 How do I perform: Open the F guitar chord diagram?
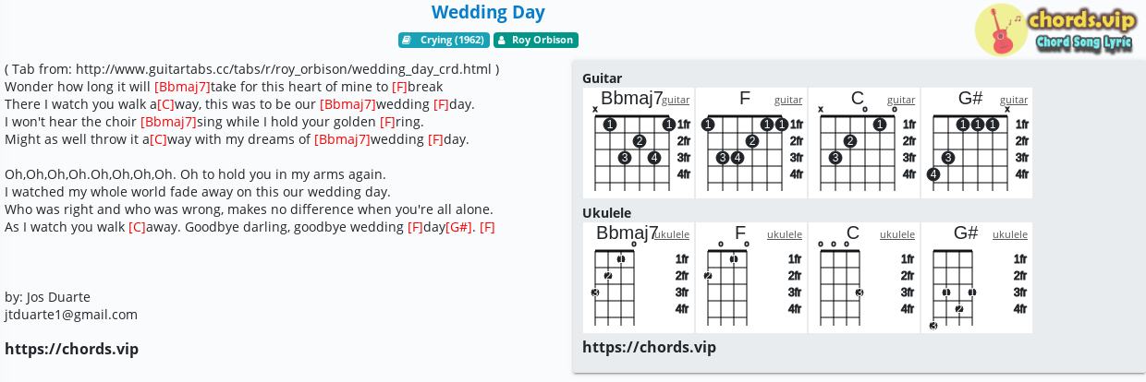click(x=751, y=143)
